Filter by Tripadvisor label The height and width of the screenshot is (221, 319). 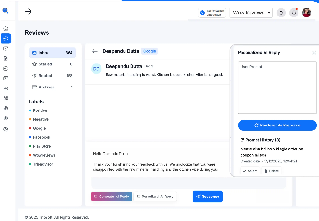tap(41, 164)
